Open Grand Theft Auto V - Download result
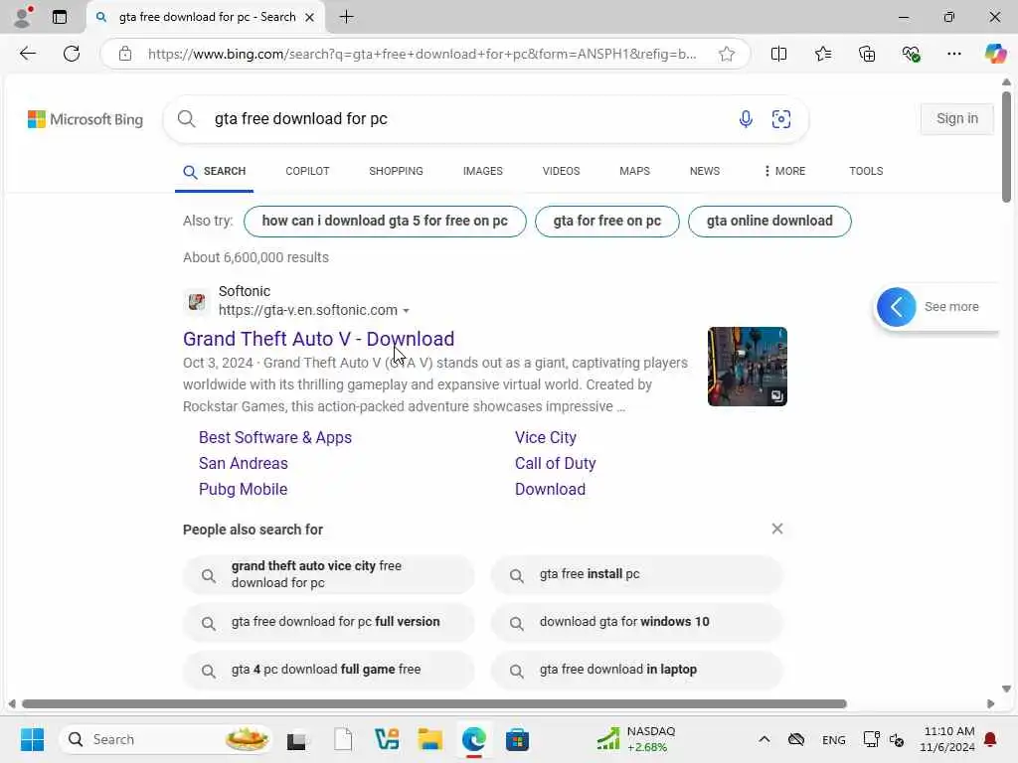The height and width of the screenshot is (763, 1018). [x=319, y=339]
